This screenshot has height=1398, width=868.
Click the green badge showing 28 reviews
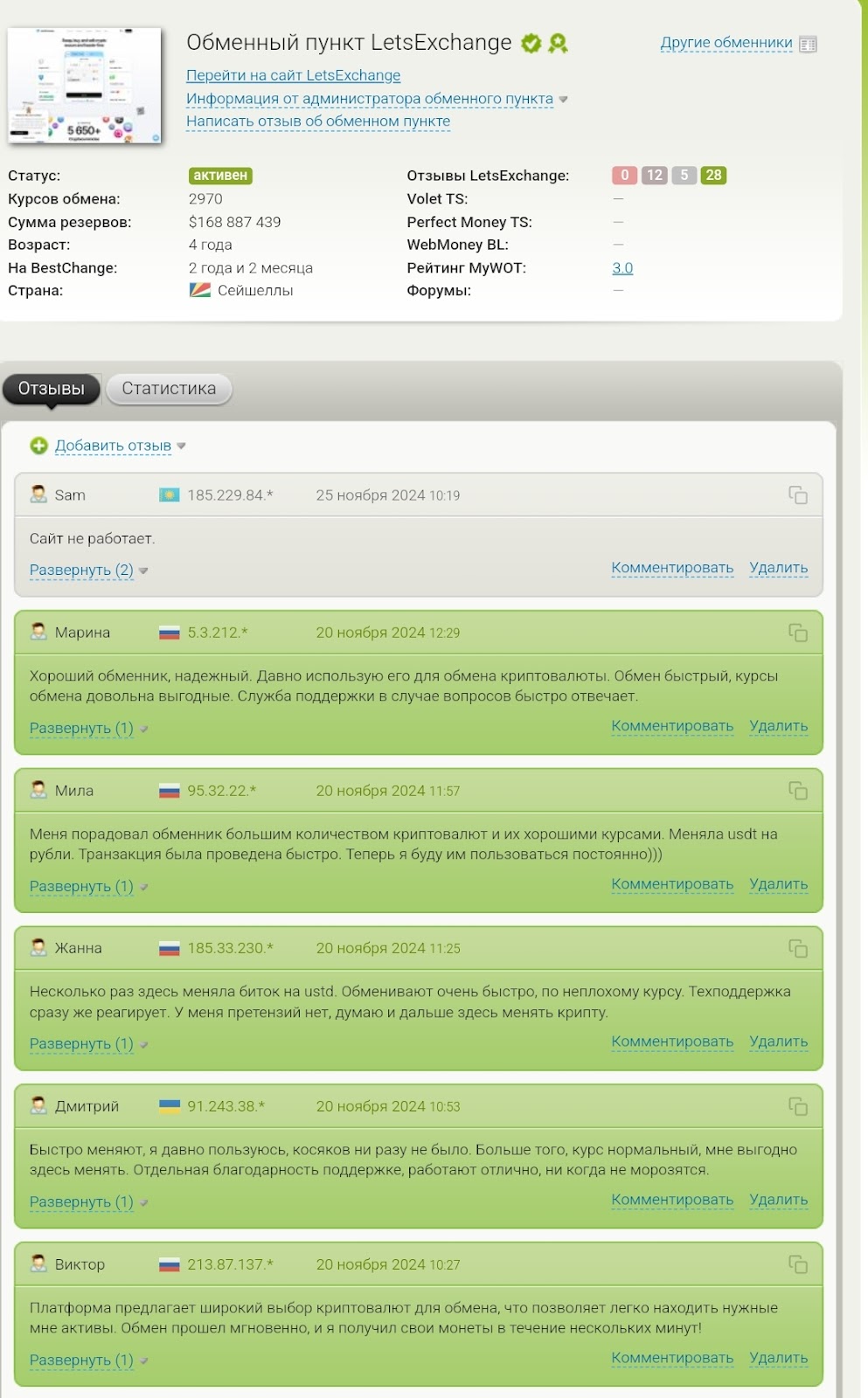(714, 175)
